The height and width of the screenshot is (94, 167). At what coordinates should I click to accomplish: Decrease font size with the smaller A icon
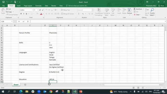(43, 10)
